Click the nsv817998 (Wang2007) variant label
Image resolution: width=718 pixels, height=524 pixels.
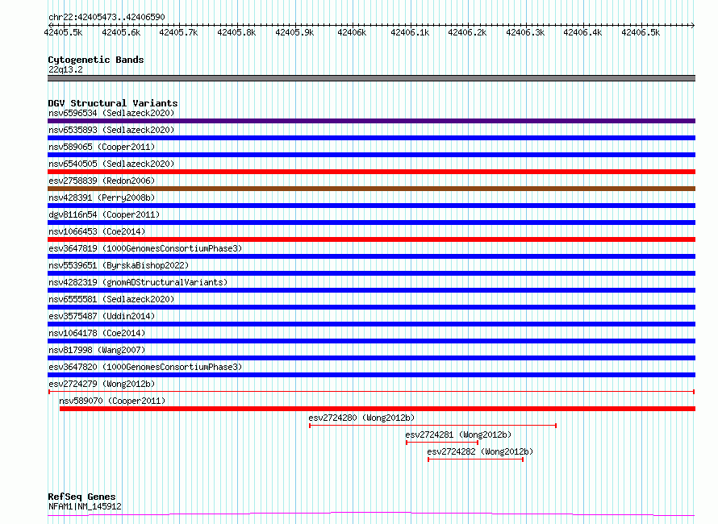97,350
